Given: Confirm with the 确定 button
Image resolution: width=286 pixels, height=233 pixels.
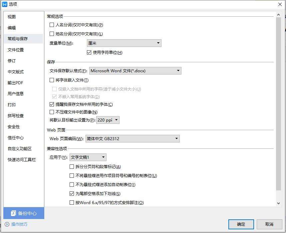Looking at the screenshot, I should click(x=241, y=224).
